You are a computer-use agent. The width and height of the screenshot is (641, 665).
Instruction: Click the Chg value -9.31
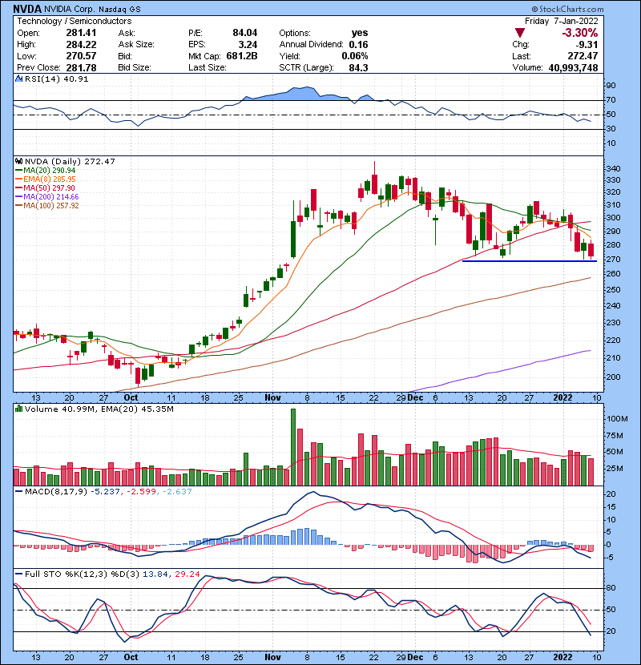(587, 45)
